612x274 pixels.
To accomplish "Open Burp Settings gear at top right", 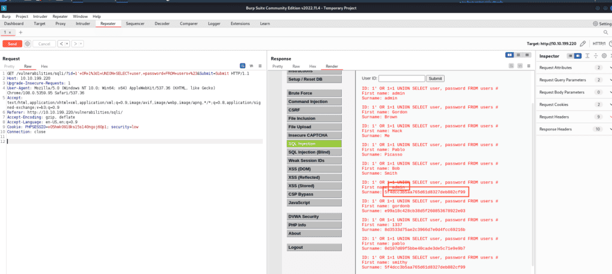I will pyautogui.click(x=596, y=24).
